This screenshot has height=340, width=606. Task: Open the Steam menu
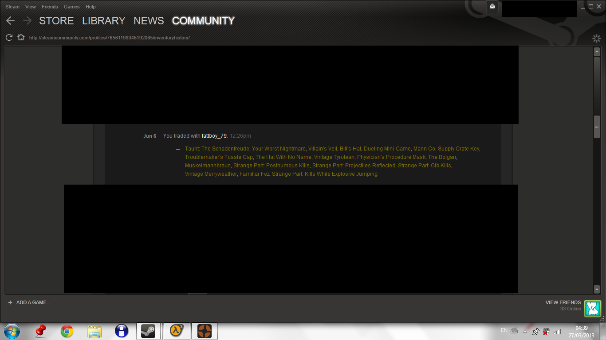point(12,7)
